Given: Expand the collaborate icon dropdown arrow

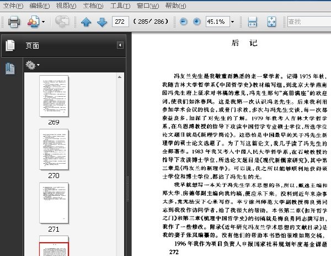Looking at the screenshot, I should (x=43, y=22).
